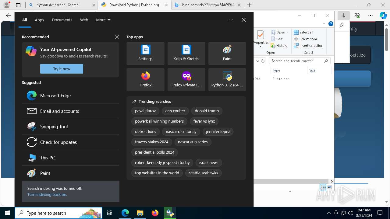The width and height of the screenshot is (390, 219).
Task: Open Edge tab actions menu icon
Action: (x=18, y=5)
